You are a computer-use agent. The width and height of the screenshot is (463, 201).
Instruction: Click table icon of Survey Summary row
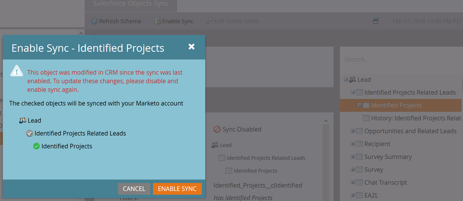point(360,157)
